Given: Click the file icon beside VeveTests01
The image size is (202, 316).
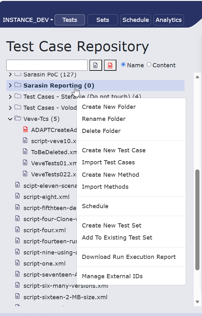Looking at the screenshot, I should coord(25,162).
